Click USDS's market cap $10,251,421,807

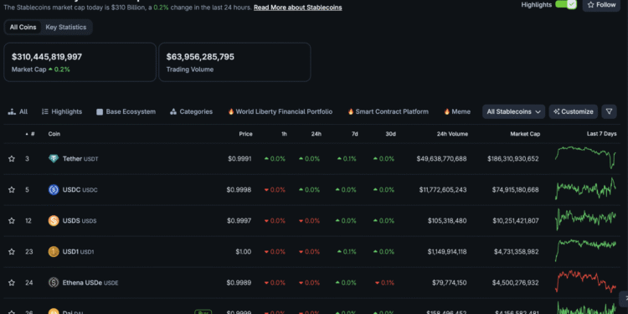tap(516, 221)
